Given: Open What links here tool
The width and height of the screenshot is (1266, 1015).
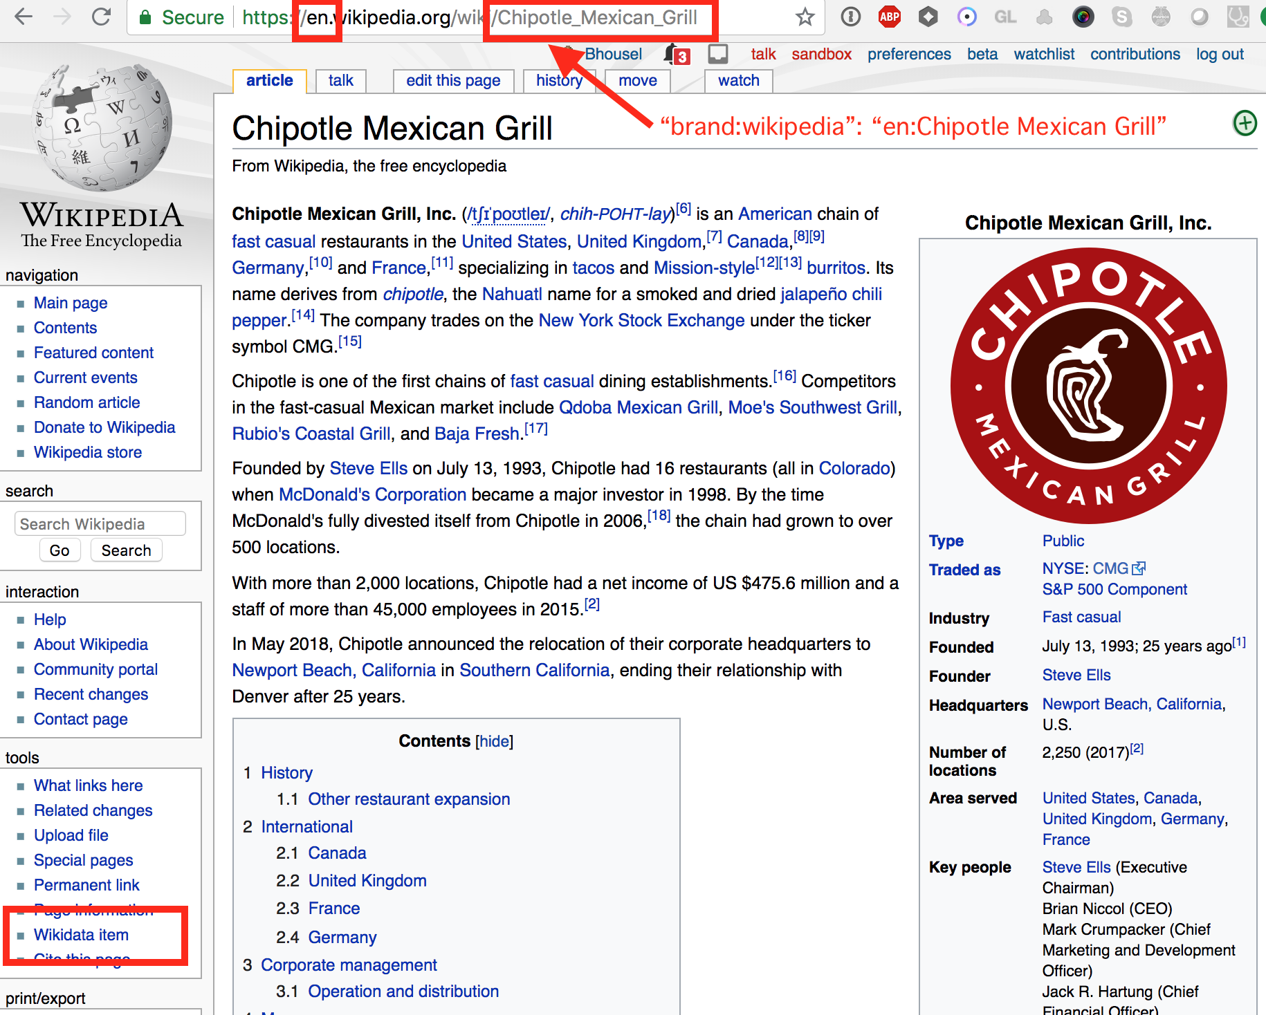Looking at the screenshot, I should [88, 785].
